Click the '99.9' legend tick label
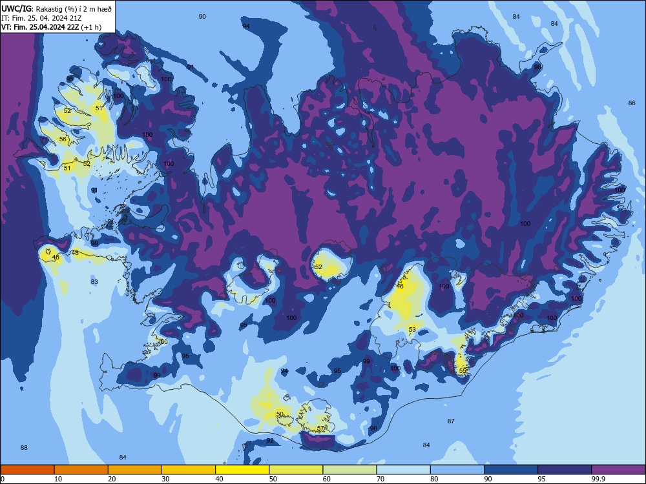Image resolution: width=646 pixels, height=484 pixels. [598, 479]
